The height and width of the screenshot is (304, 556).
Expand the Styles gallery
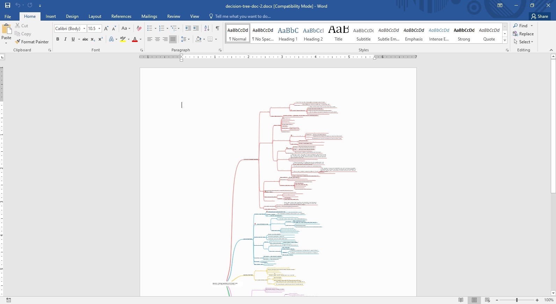[505, 41]
